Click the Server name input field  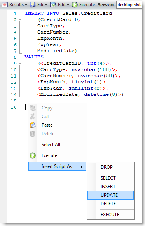point(129,5)
